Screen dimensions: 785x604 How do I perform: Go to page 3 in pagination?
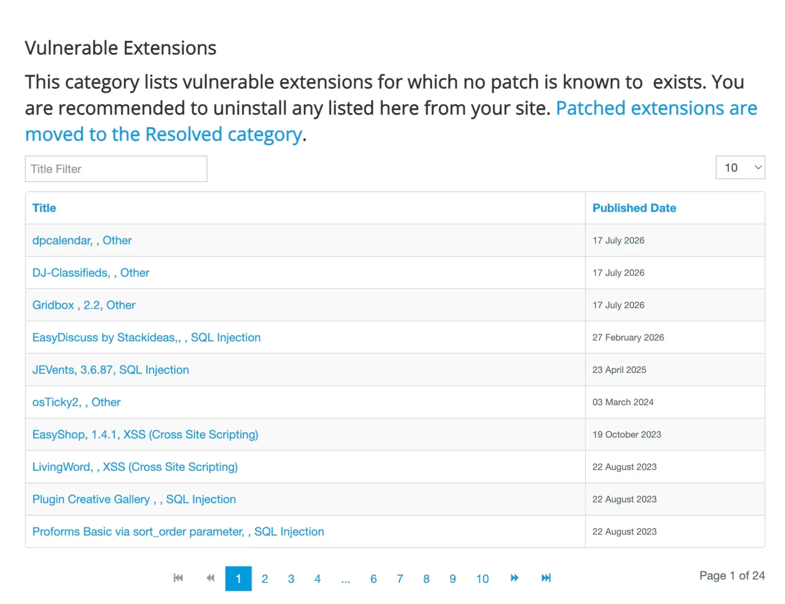pos(291,578)
